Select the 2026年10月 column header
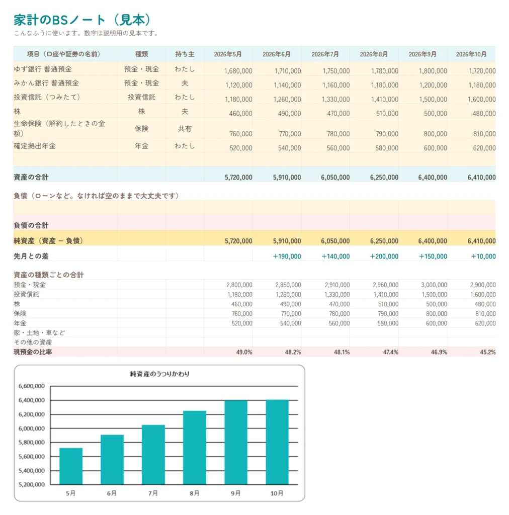Image resolution: width=509 pixels, height=515 pixels. pyautogui.click(x=471, y=54)
